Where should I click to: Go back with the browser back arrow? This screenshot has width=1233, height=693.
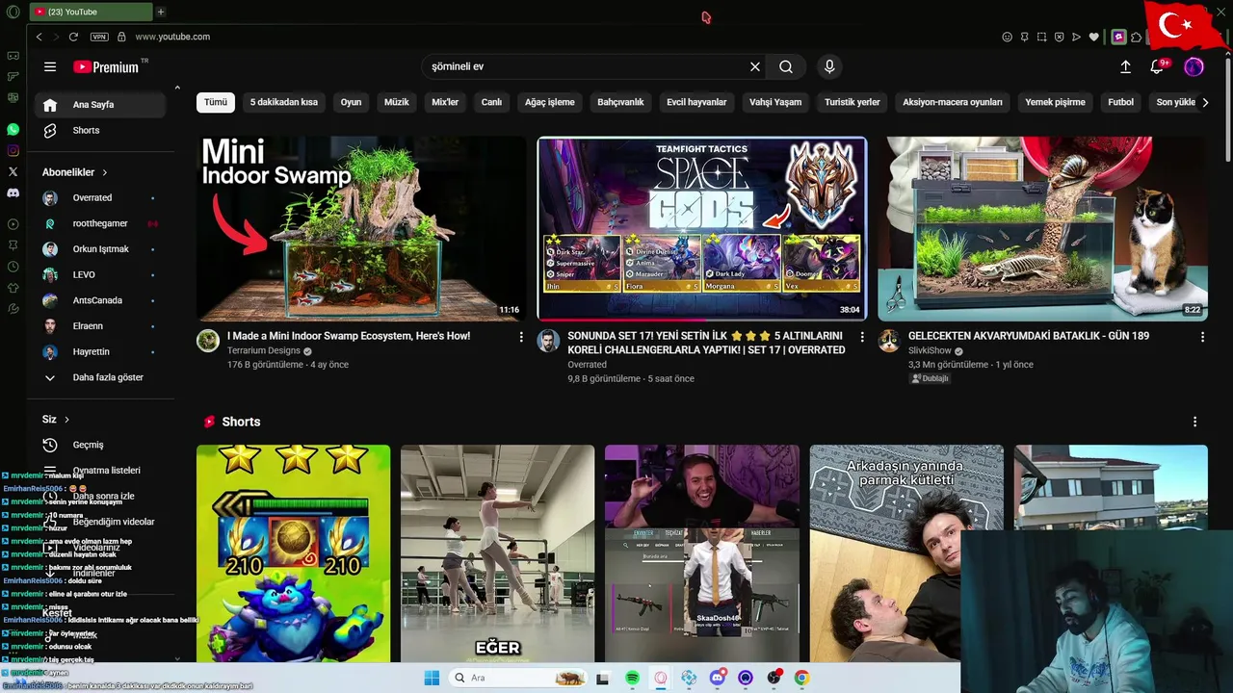coord(39,37)
